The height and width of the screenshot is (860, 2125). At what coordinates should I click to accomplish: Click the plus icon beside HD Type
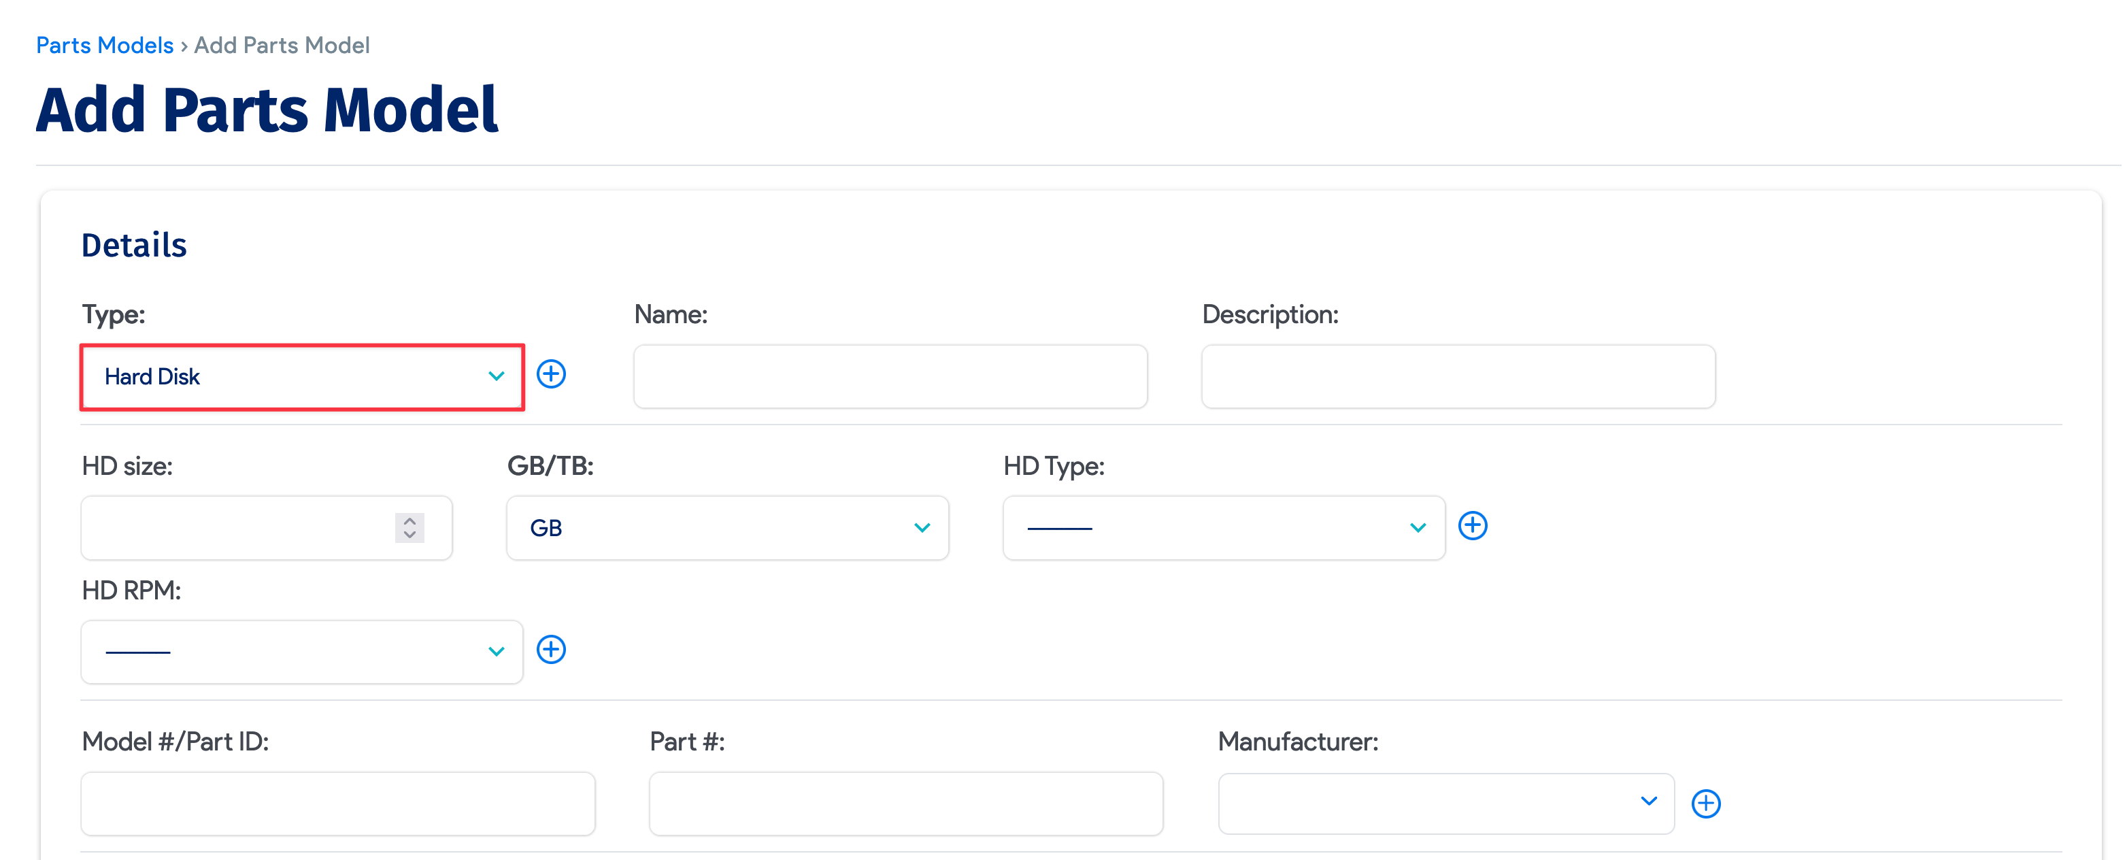point(1473,526)
